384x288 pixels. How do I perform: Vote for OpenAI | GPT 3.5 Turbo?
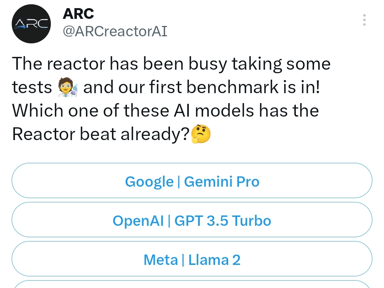[192, 220]
